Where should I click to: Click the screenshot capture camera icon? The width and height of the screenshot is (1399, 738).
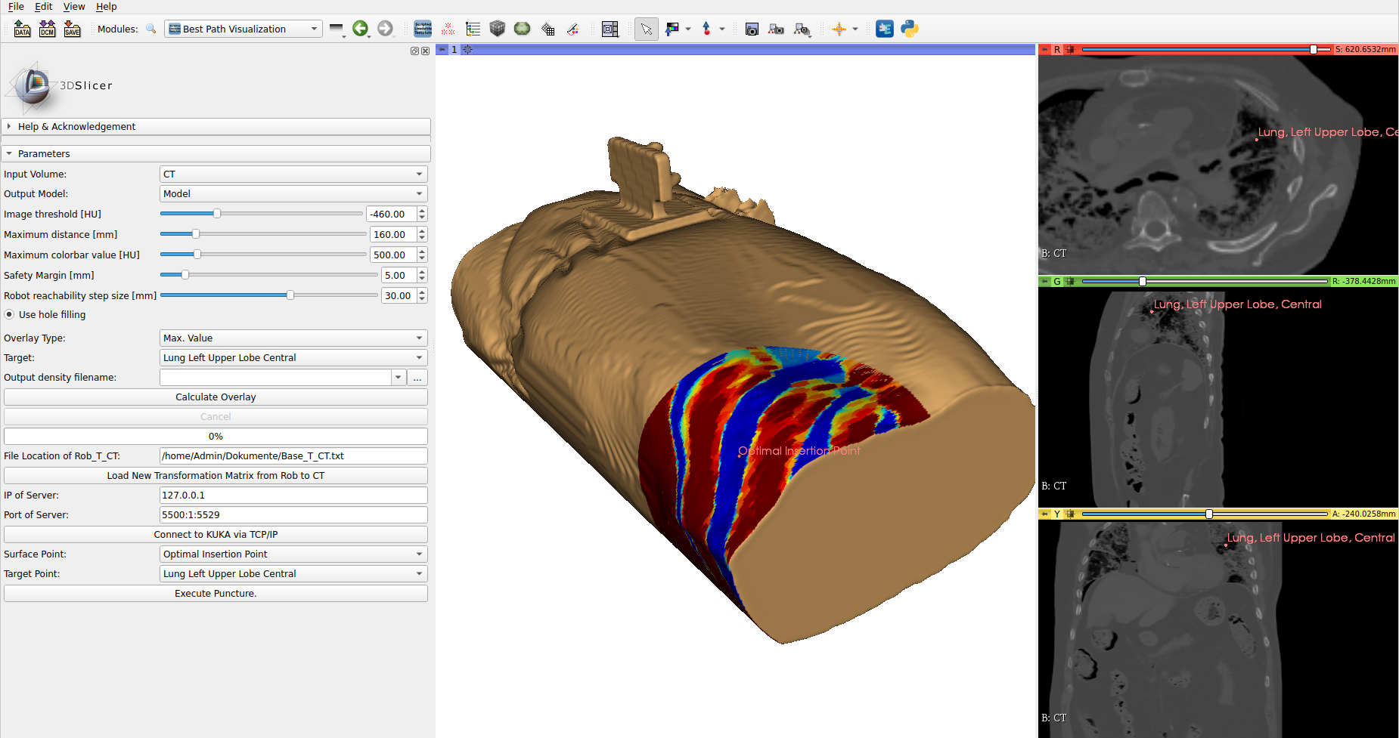coord(752,29)
